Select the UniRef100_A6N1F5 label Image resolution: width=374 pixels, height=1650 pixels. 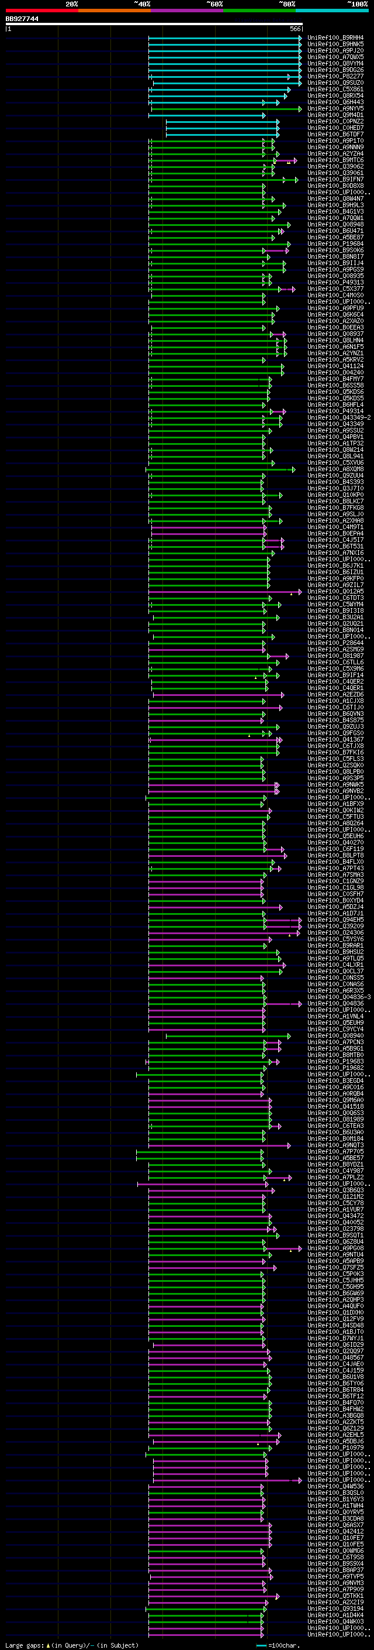click(335, 347)
